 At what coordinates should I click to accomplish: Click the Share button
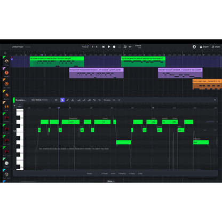[x=216, y=47]
